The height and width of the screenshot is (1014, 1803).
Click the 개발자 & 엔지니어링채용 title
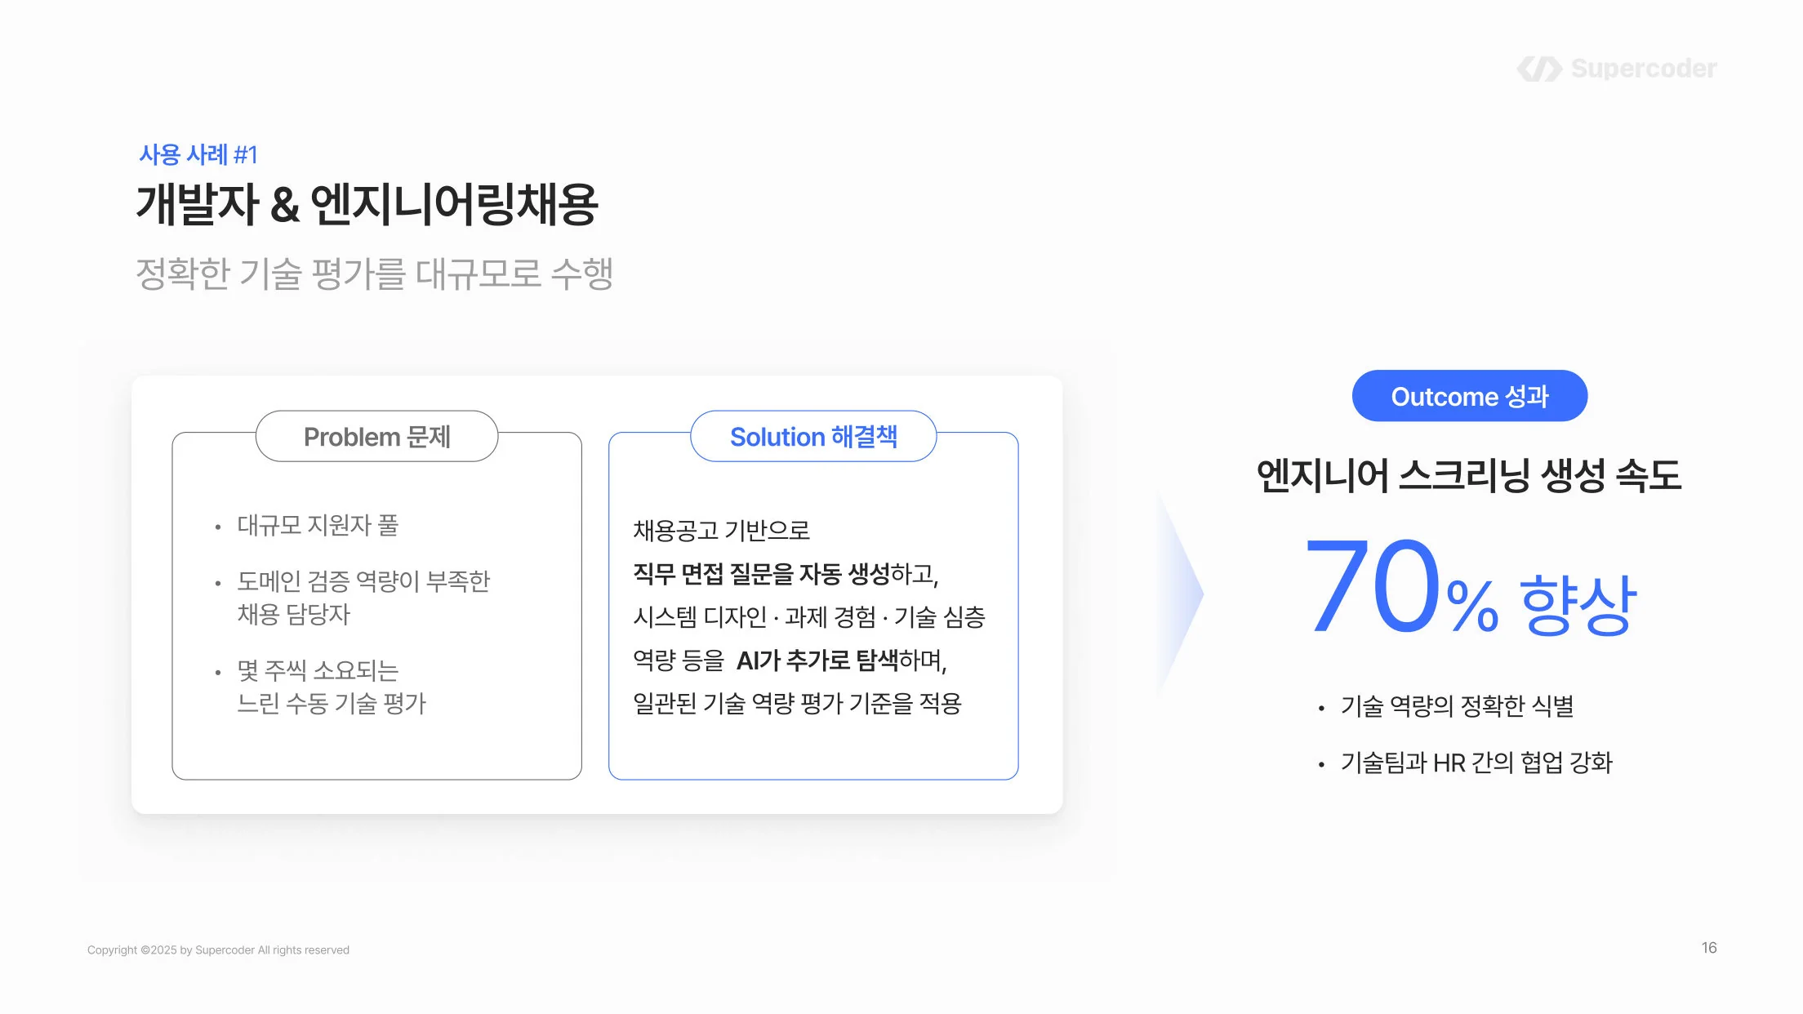coord(367,204)
